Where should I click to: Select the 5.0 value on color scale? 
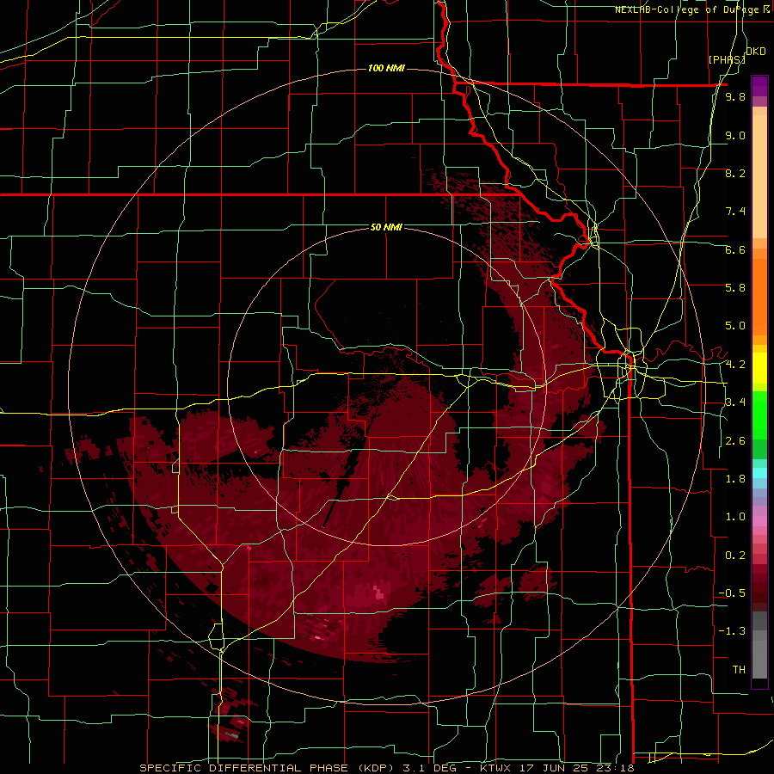tap(735, 326)
